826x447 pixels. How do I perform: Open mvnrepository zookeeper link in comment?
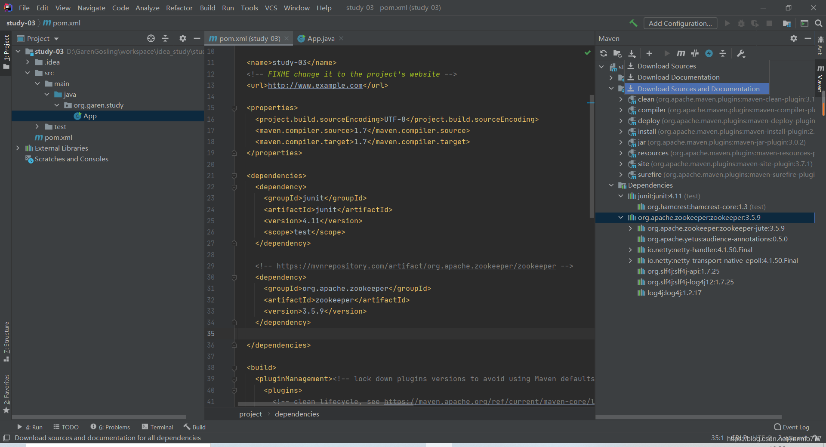pyautogui.click(x=416, y=266)
